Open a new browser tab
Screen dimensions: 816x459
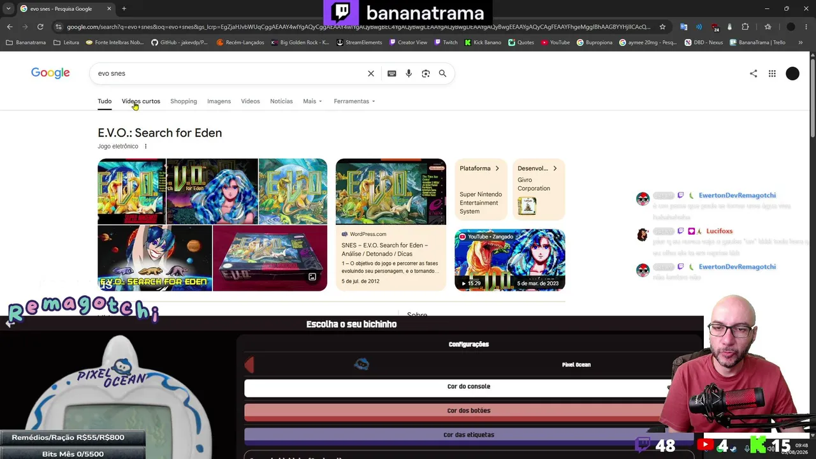[x=124, y=9]
